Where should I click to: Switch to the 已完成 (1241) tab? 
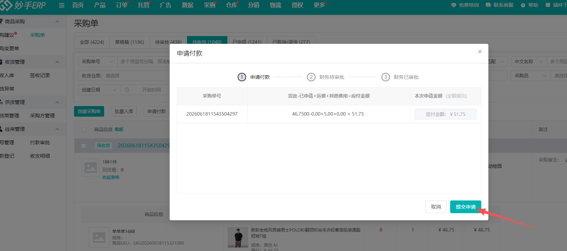coord(247,42)
